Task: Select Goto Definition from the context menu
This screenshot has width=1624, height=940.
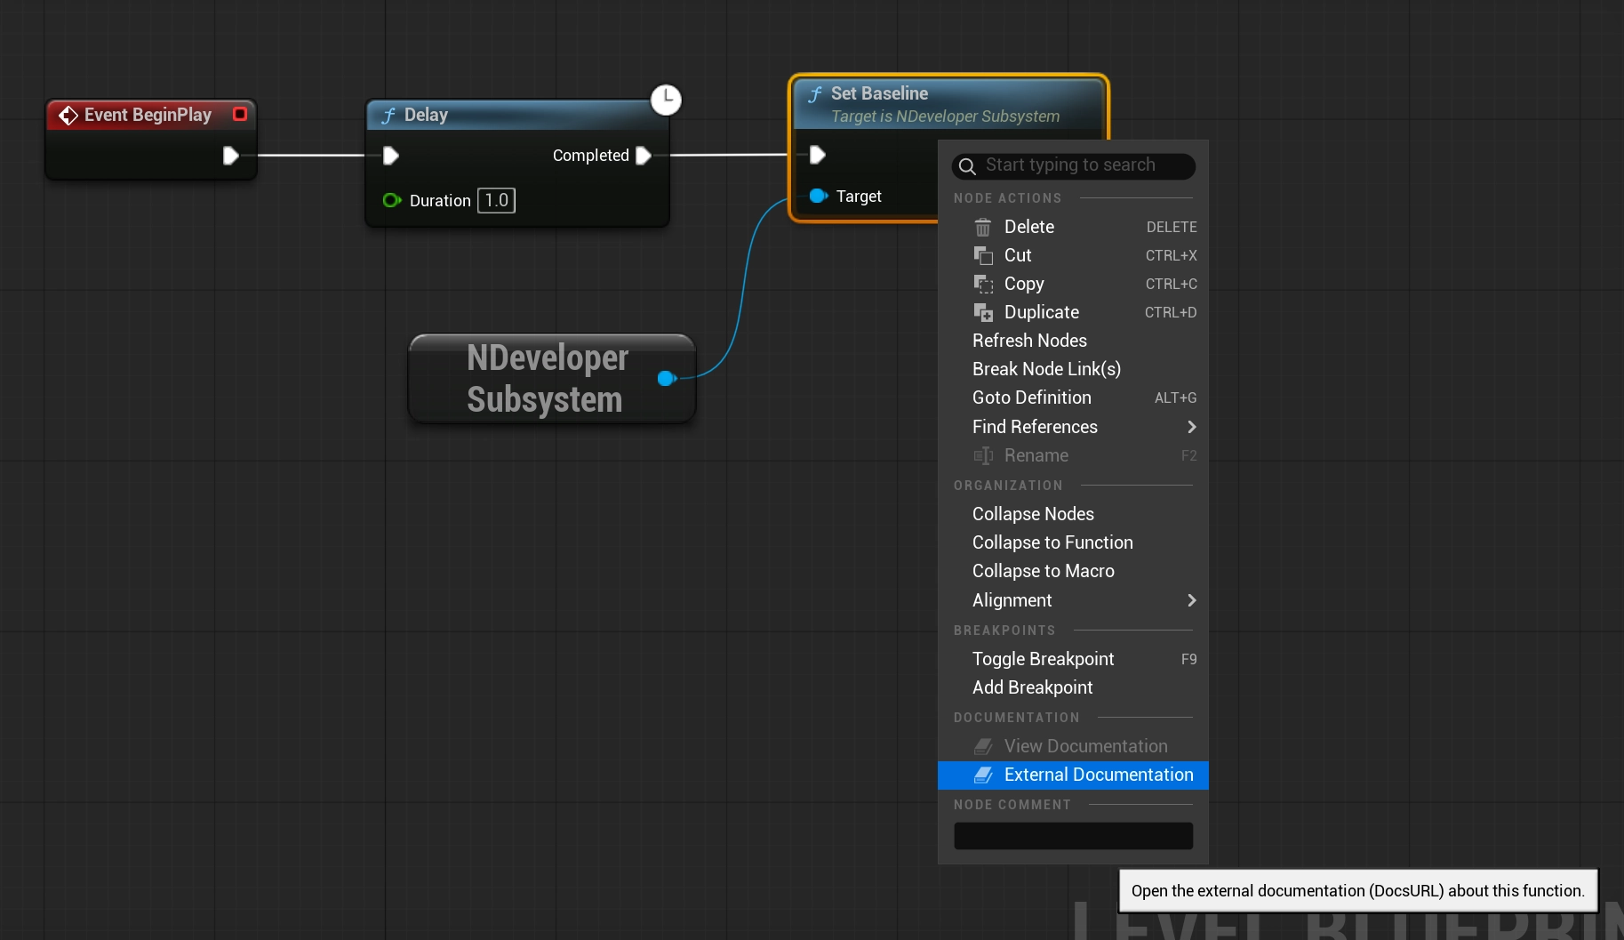Action: [x=1032, y=398]
